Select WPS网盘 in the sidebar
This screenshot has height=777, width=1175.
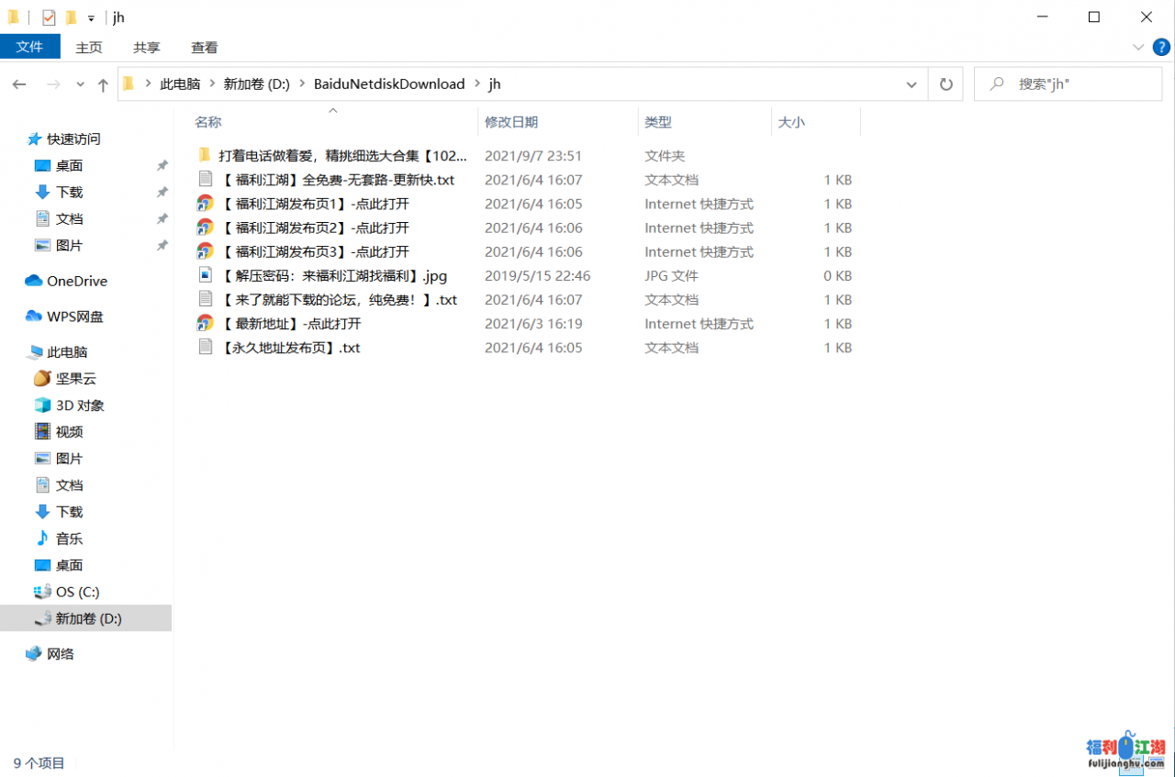75,316
